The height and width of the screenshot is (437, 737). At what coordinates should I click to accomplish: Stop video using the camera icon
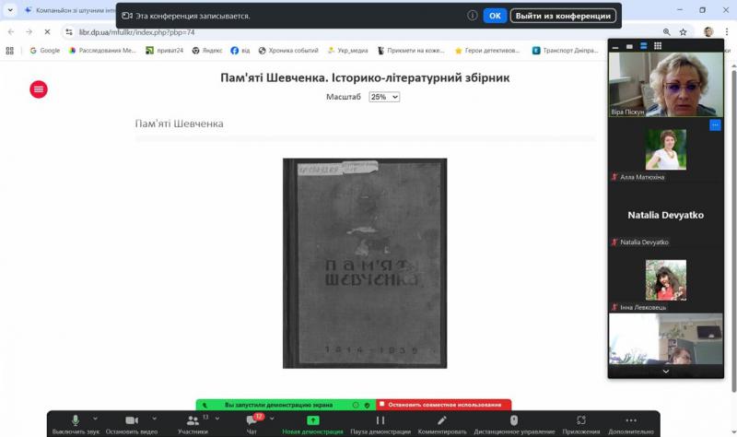(132, 421)
